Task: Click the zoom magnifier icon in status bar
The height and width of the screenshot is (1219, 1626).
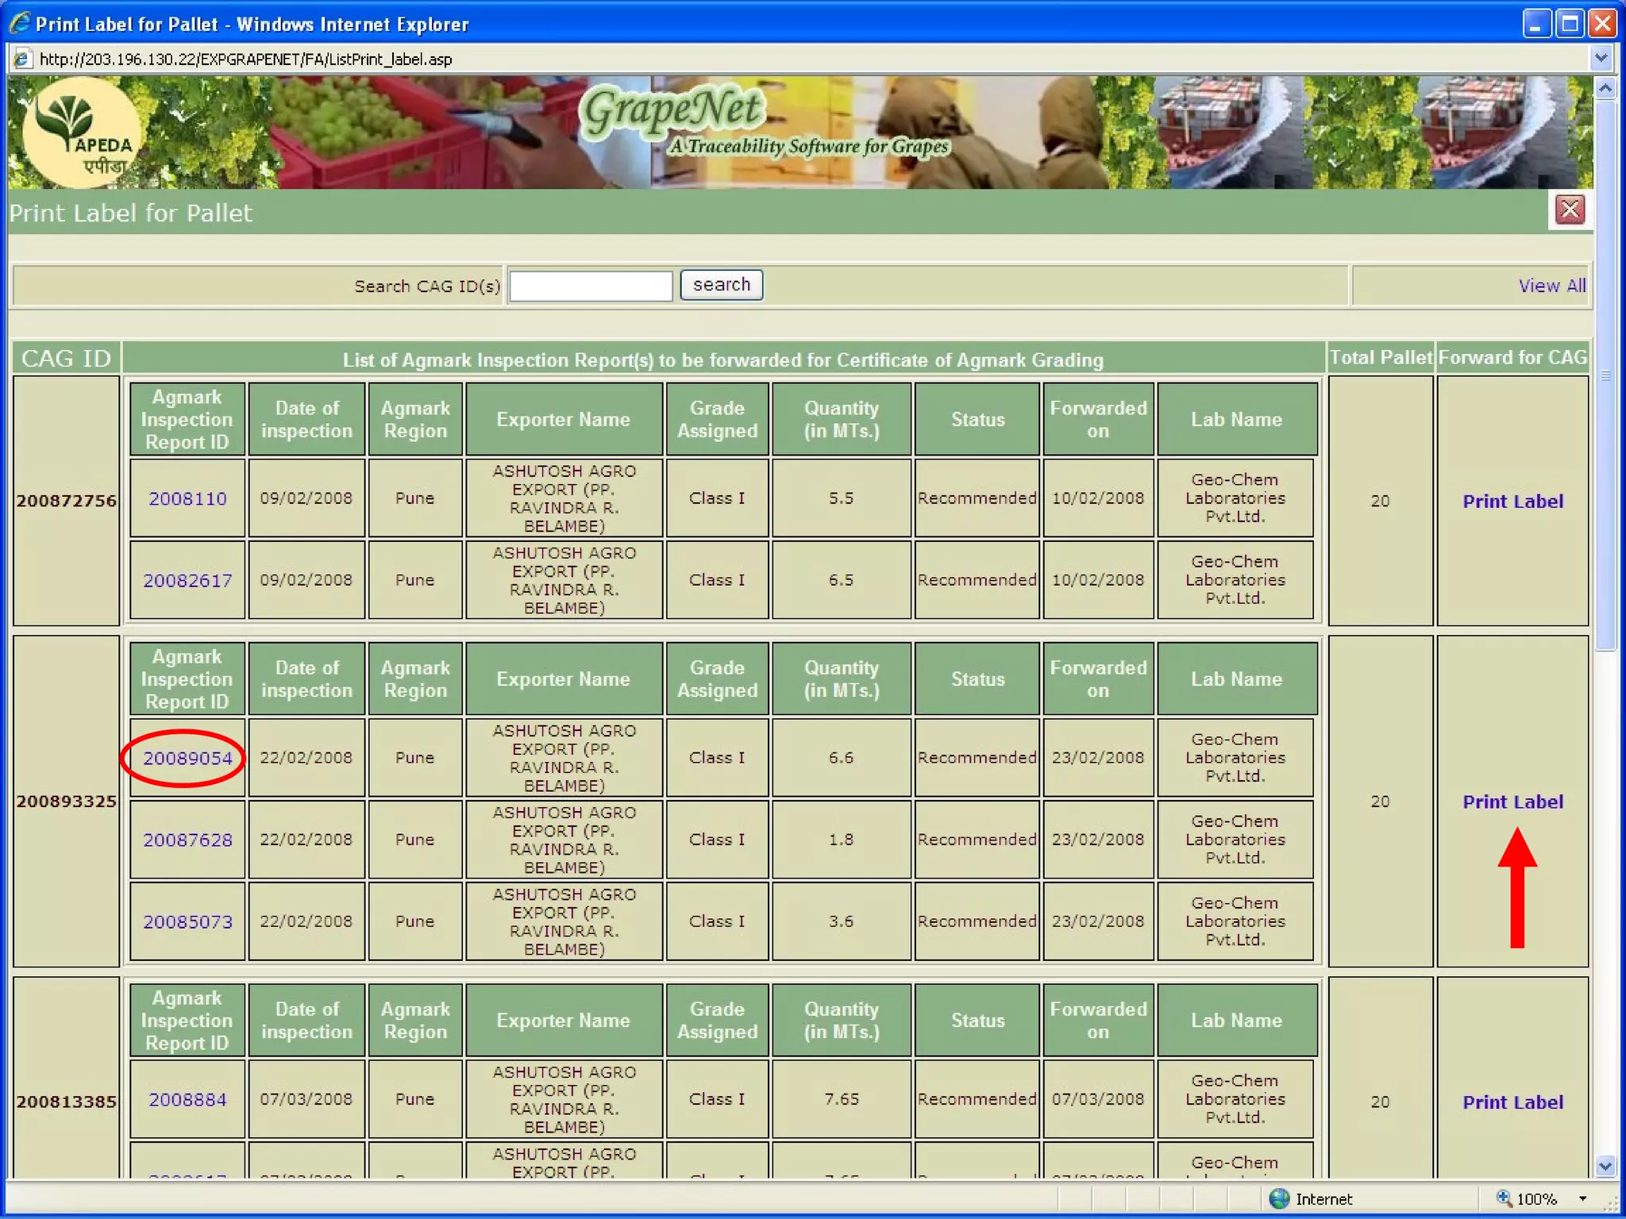Action: click(1503, 1198)
